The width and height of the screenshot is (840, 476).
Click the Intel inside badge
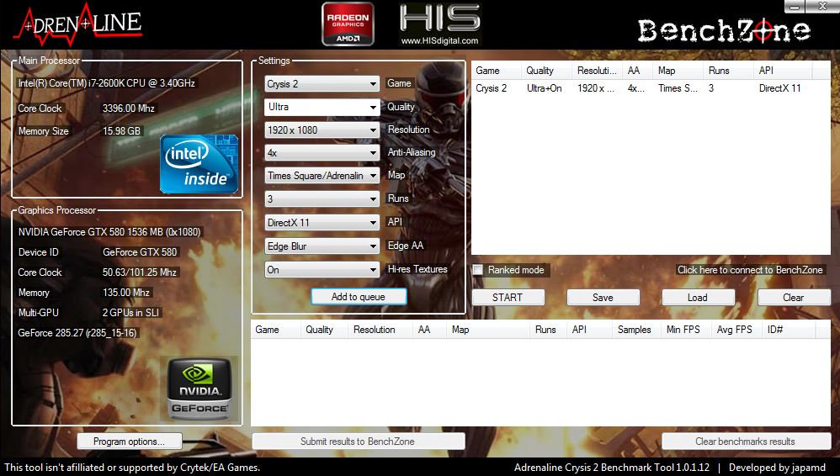pyautogui.click(x=199, y=164)
